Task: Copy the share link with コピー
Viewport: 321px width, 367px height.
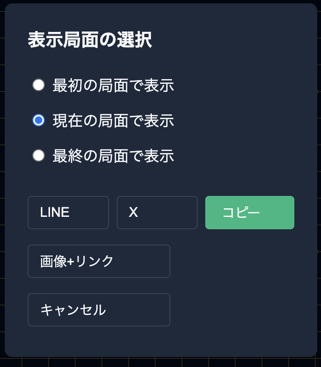Action: [x=250, y=213]
